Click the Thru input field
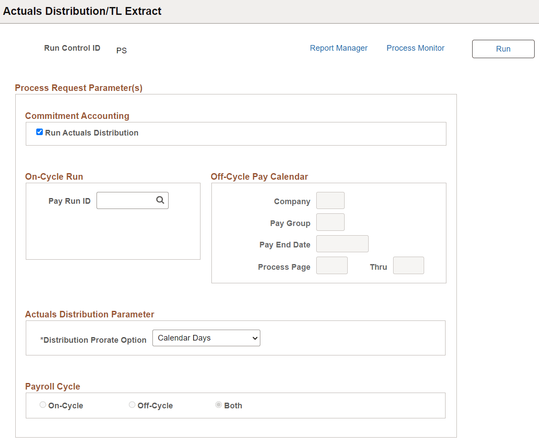Screen dimensions: 539x442 click(x=408, y=265)
